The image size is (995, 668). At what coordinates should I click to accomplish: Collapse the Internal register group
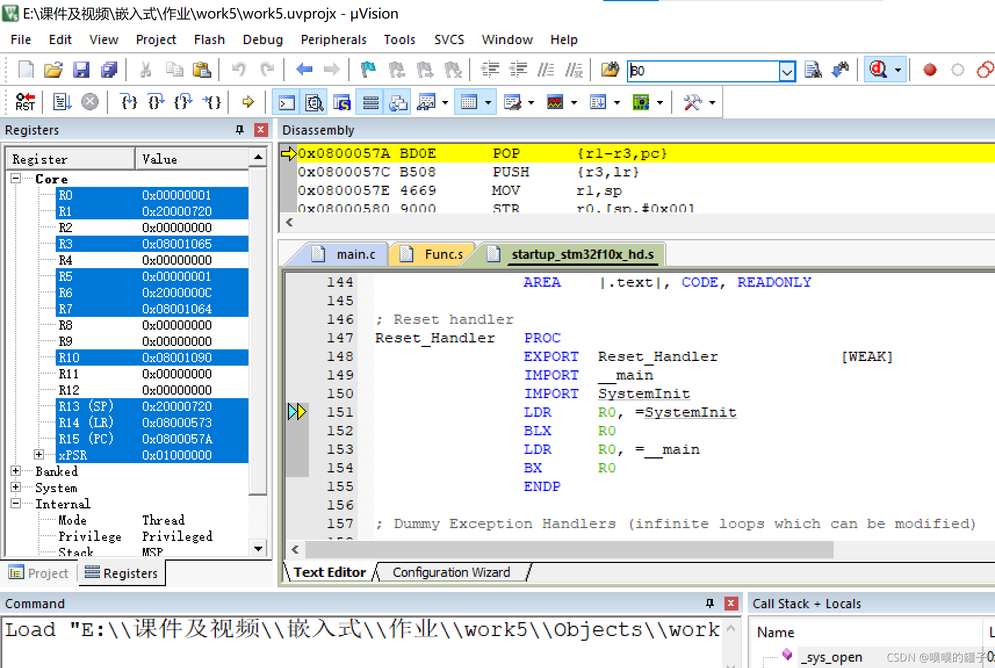16,503
